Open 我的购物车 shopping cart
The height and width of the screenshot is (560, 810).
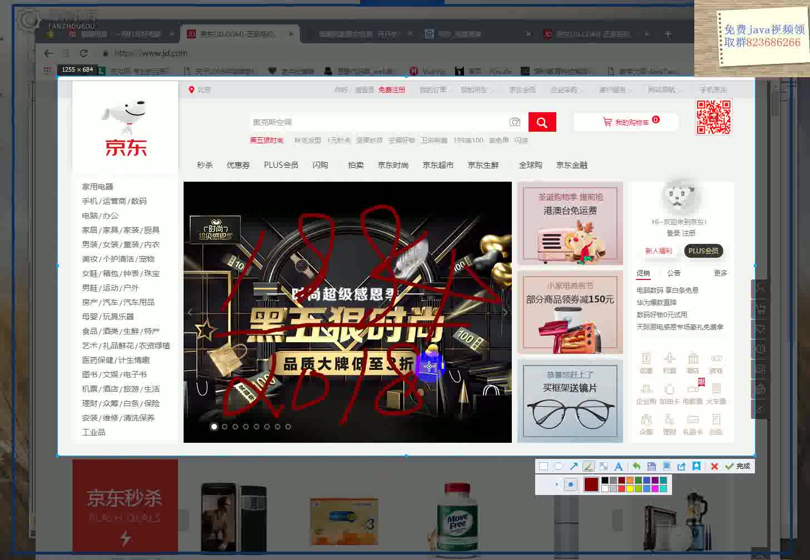coord(626,122)
